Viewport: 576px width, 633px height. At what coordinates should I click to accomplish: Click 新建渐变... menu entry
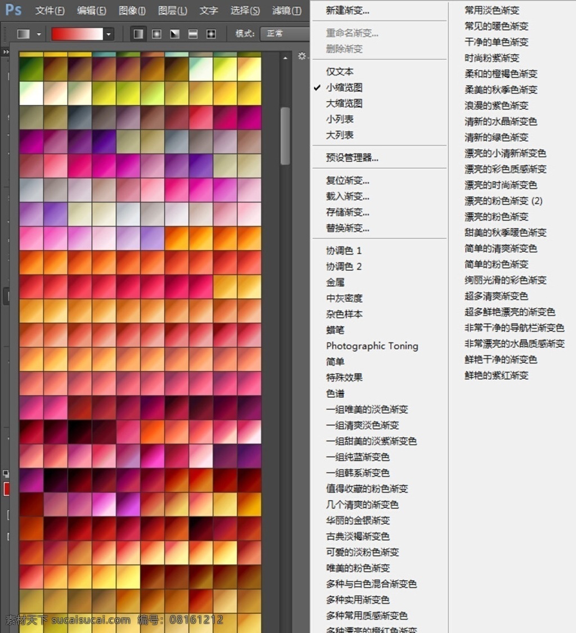tap(348, 11)
